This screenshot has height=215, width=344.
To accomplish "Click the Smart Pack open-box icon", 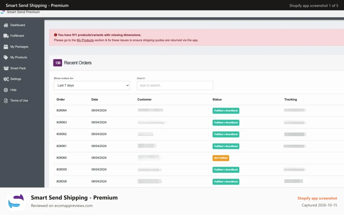I will tap(6, 68).
